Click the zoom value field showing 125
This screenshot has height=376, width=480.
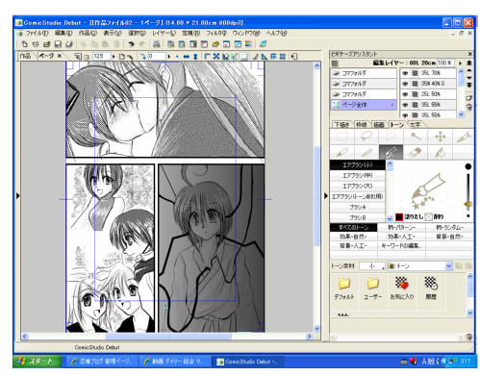101,57
